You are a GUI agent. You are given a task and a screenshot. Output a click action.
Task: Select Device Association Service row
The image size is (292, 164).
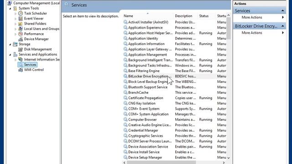coord(175,147)
